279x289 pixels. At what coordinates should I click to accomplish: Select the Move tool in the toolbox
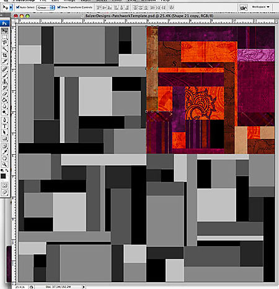(4, 31)
